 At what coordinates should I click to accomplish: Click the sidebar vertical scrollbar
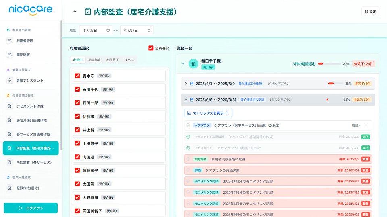point(61,85)
